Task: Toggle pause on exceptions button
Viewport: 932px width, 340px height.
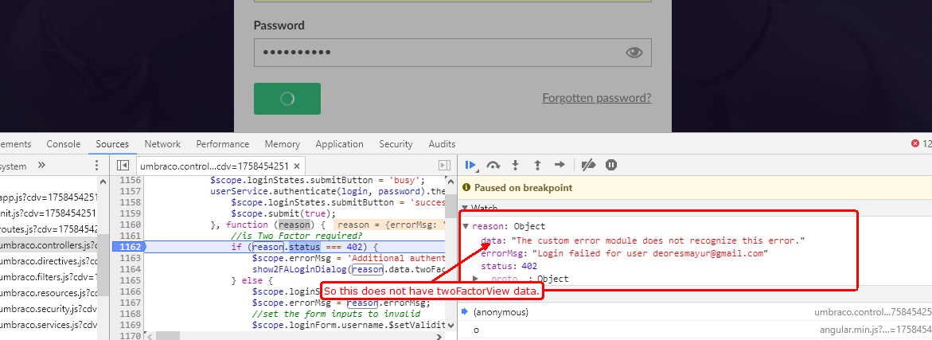Action: [x=611, y=166]
